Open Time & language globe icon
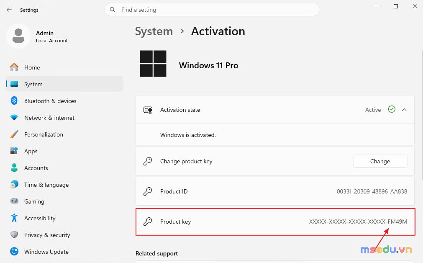423x263 pixels. [x=14, y=184]
